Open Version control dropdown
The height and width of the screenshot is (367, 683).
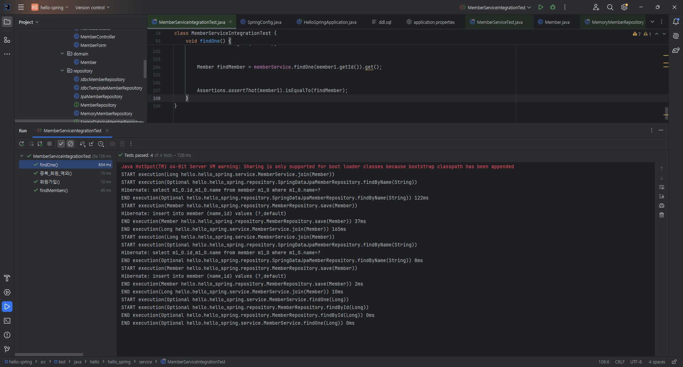92,7
